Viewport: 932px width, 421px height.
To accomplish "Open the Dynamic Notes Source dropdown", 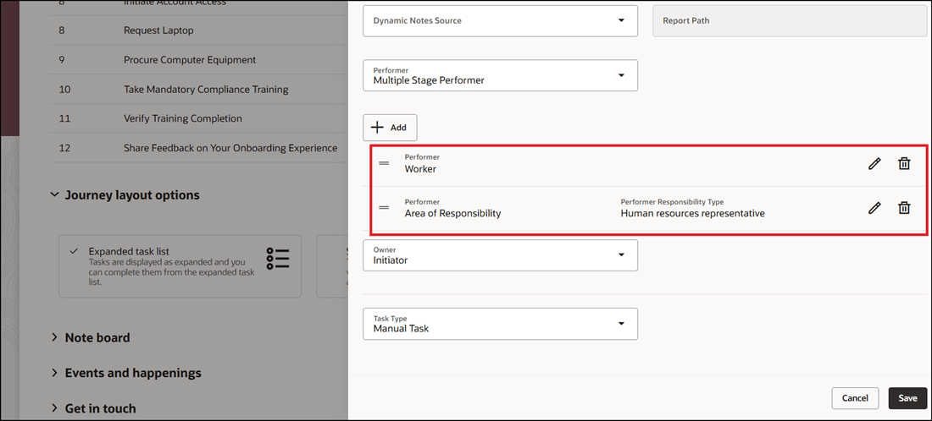I will coord(500,21).
